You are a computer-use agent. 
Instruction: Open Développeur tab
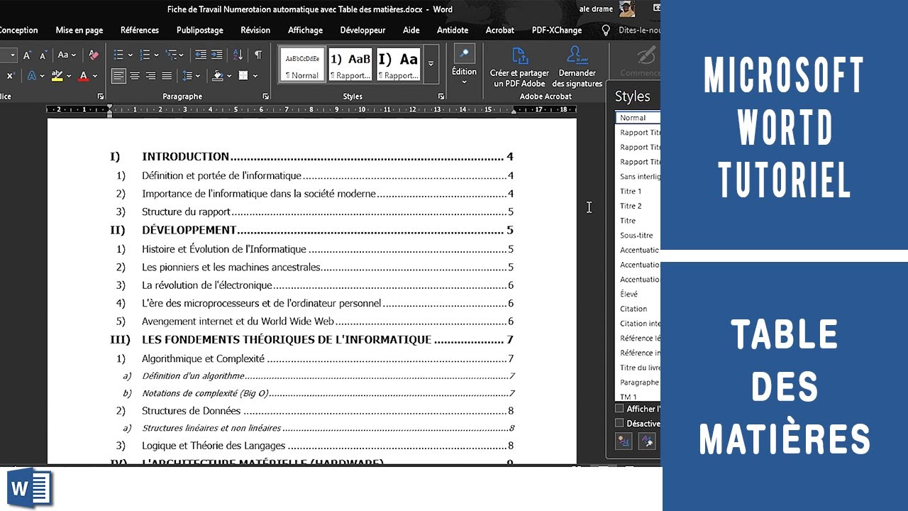pos(362,30)
